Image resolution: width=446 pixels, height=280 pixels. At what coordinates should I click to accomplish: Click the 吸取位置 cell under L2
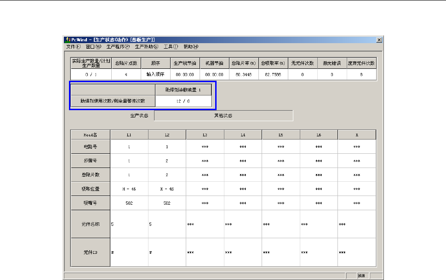click(167, 189)
